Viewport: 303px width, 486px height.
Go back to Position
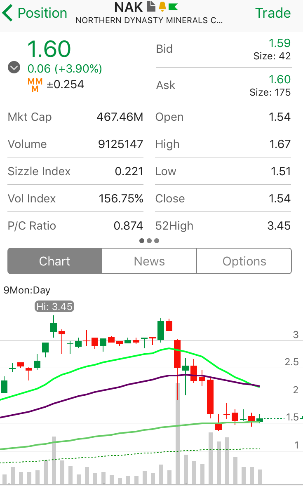pyautogui.click(x=42, y=13)
